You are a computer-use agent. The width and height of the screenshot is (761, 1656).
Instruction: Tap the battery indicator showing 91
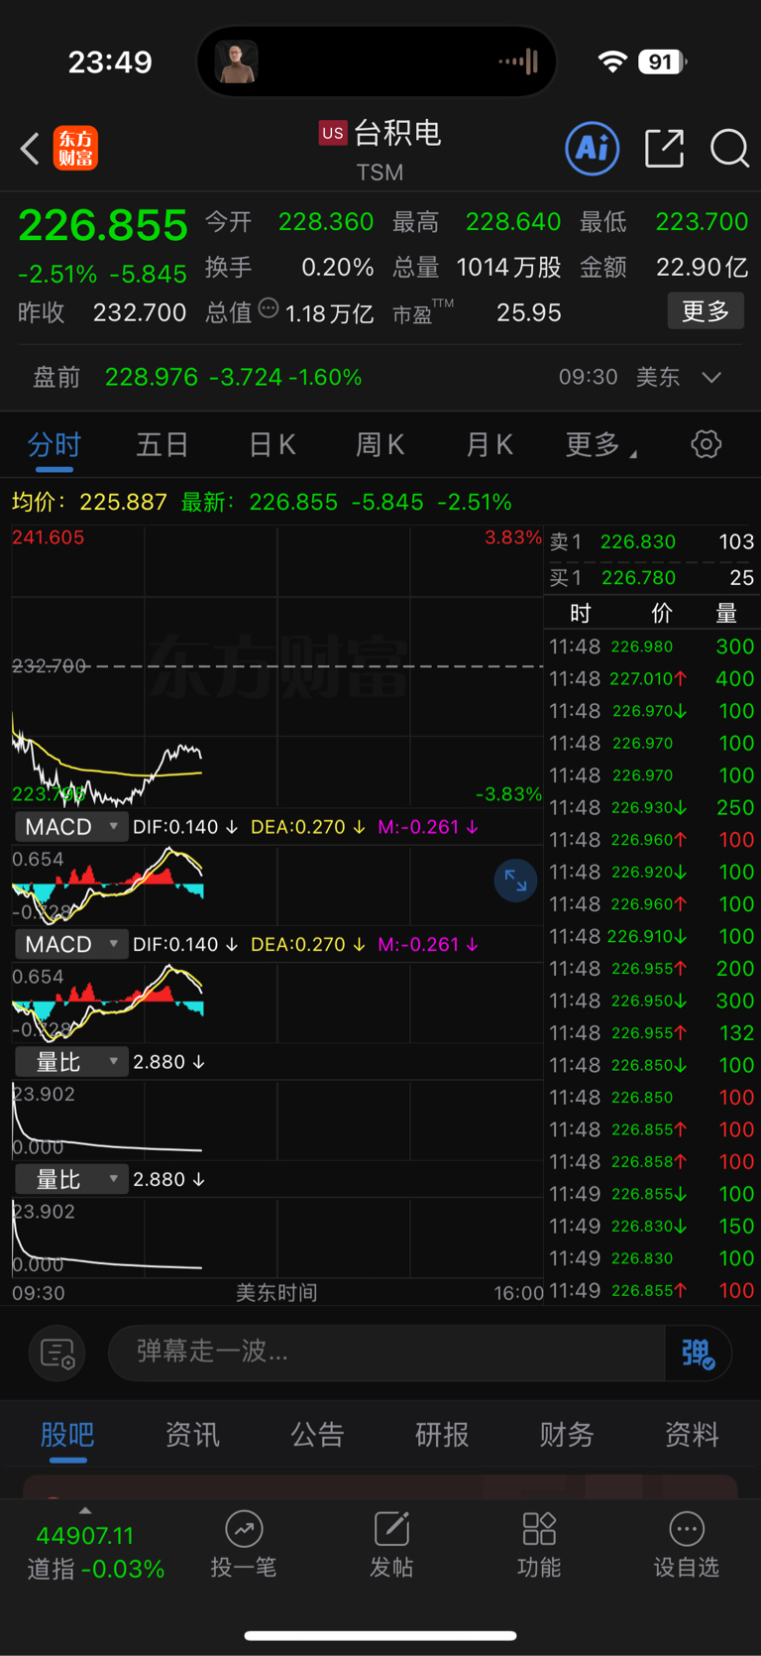click(662, 61)
